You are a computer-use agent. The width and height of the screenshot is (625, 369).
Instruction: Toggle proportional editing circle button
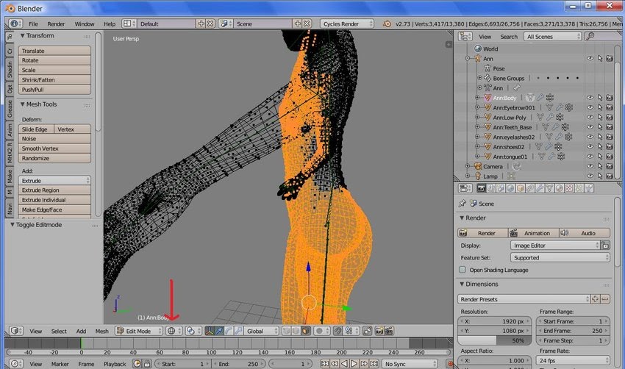(323, 331)
